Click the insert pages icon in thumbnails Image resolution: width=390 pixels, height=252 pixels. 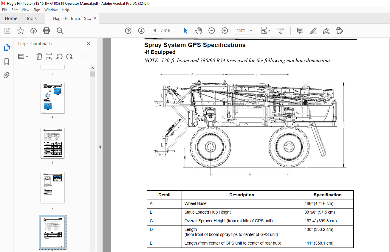[x=49, y=56]
